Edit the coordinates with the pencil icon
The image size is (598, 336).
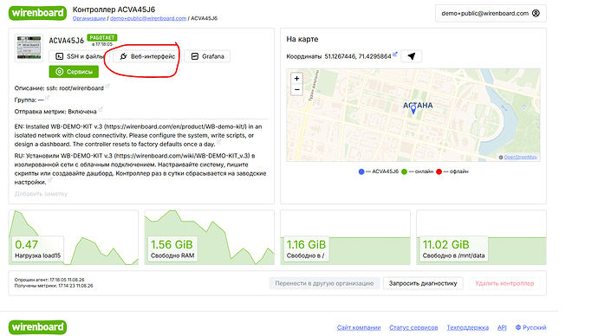click(395, 54)
